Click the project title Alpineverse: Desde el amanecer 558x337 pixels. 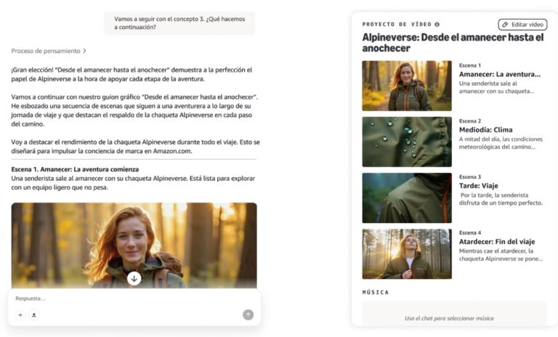click(x=453, y=43)
